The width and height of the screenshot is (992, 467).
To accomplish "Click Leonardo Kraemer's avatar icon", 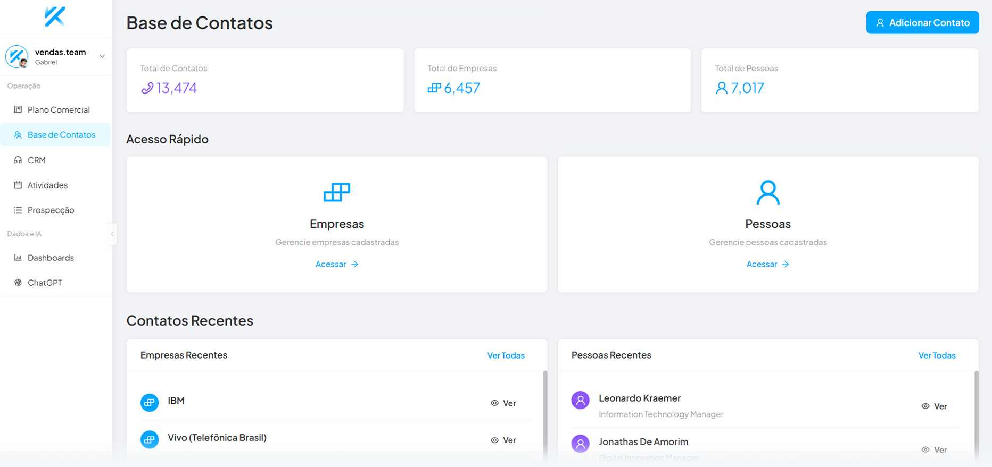I will 580,400.
